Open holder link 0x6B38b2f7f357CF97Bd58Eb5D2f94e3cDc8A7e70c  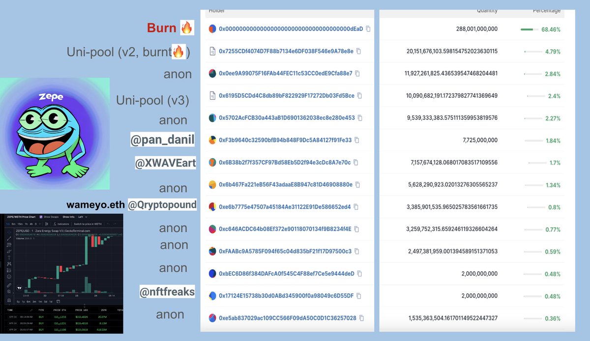(285, 162)
